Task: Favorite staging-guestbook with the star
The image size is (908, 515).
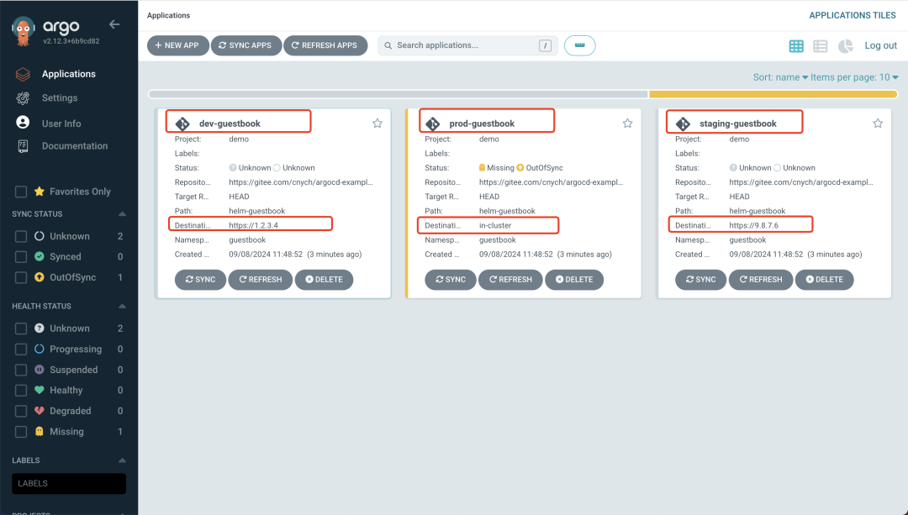Action: pyautogui.click(x=878, y=123)
